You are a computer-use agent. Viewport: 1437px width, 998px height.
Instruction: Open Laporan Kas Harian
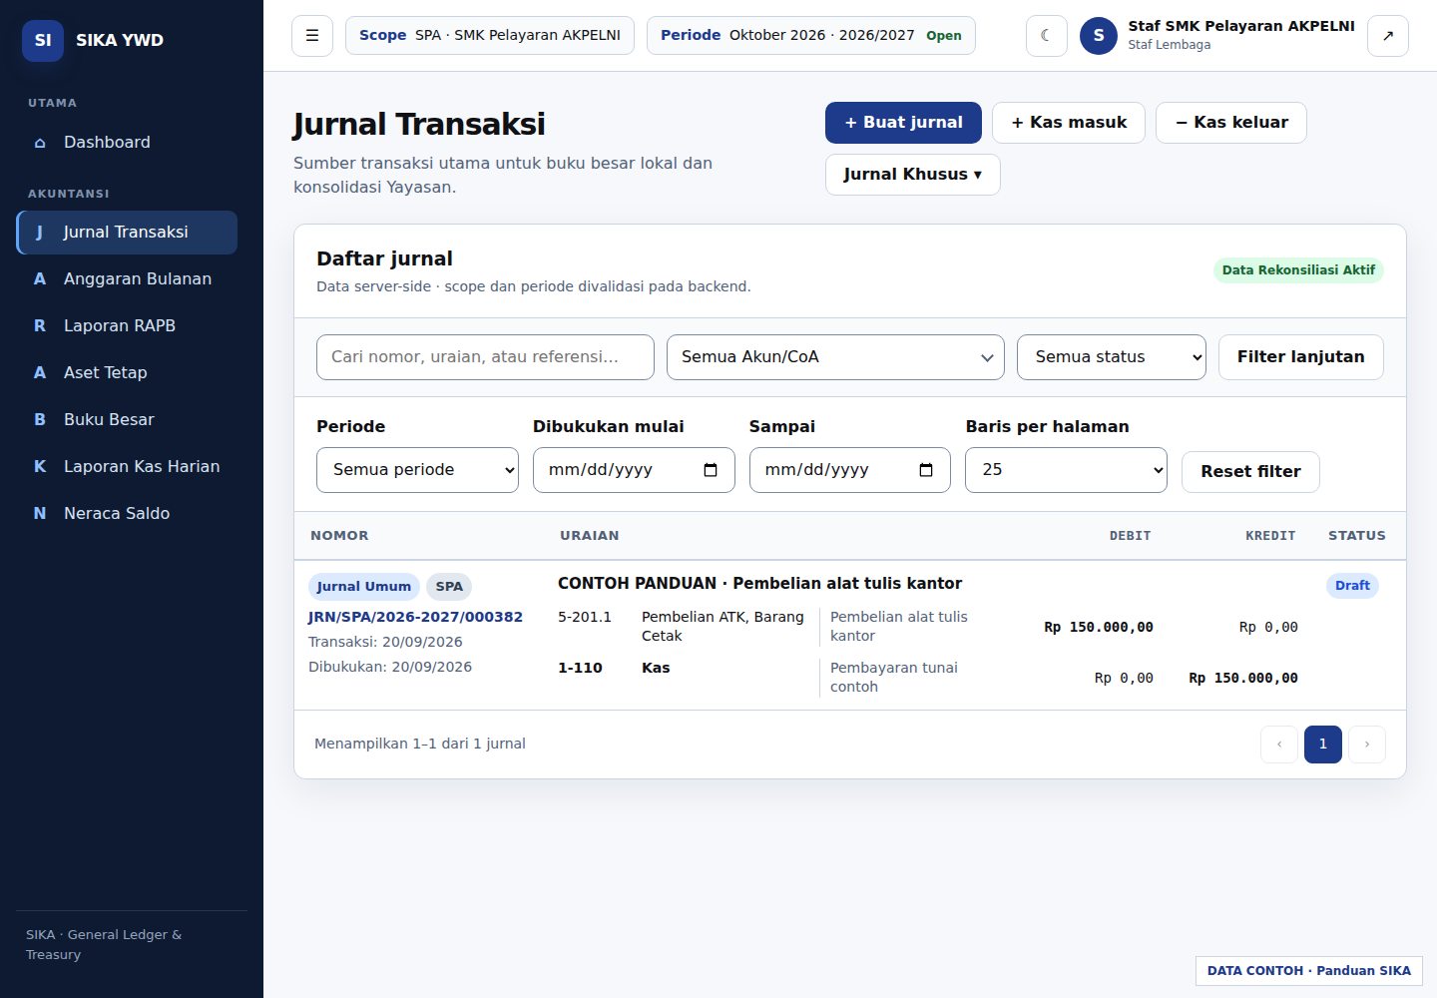pos(127,466)
